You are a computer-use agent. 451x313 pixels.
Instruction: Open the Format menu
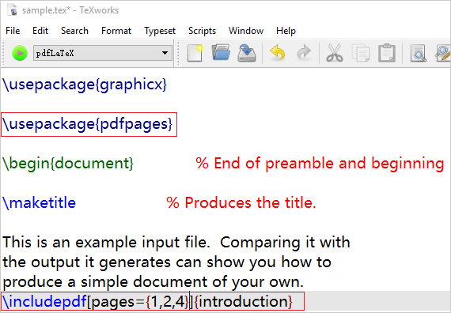pos(116,31)
